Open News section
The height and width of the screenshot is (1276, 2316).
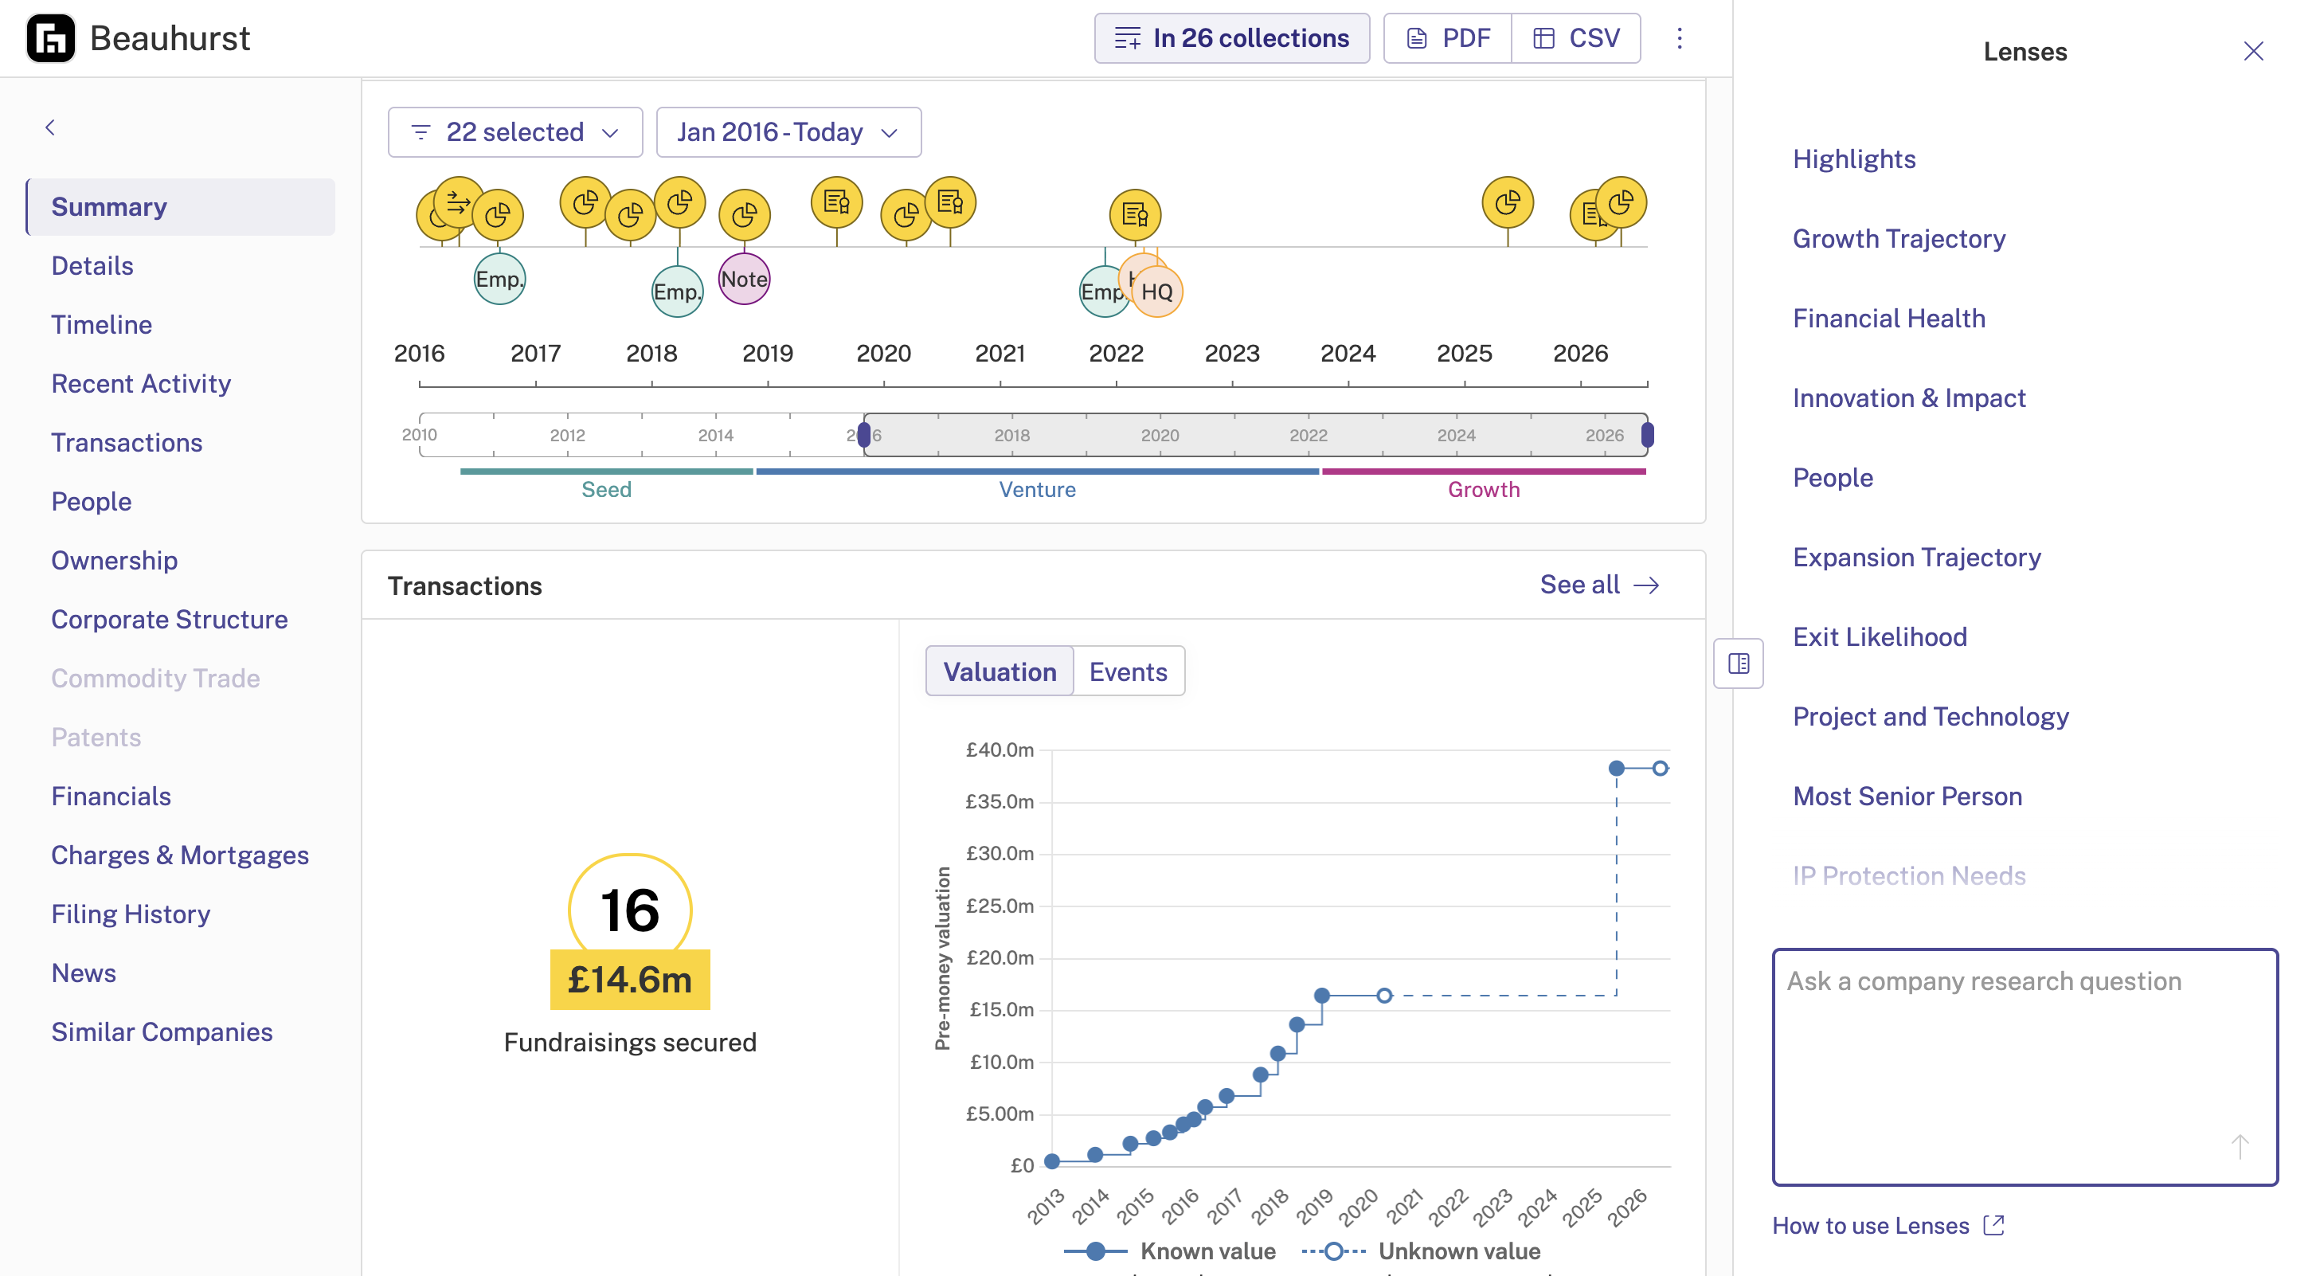[x=84, y=973]
